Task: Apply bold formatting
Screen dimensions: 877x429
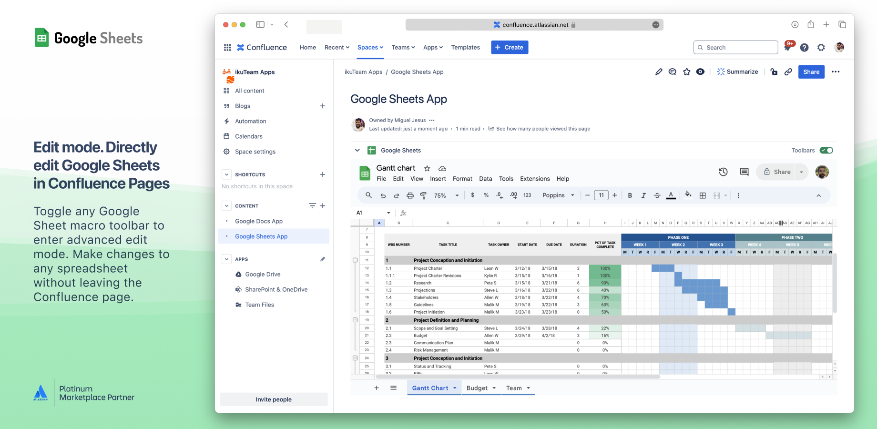Action: [x=630, y=195]
